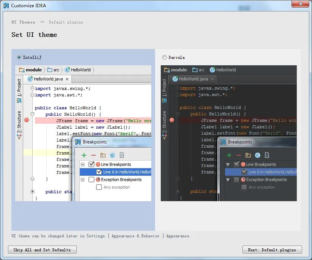This screenshot has height=260, width=312.
Task: Click class grouping icon in Darcula Breakpoints toolbar
Action: pyautogui.click(x=258, y=155)
